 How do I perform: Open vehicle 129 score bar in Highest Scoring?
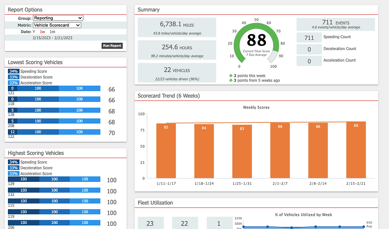[54, 179]
